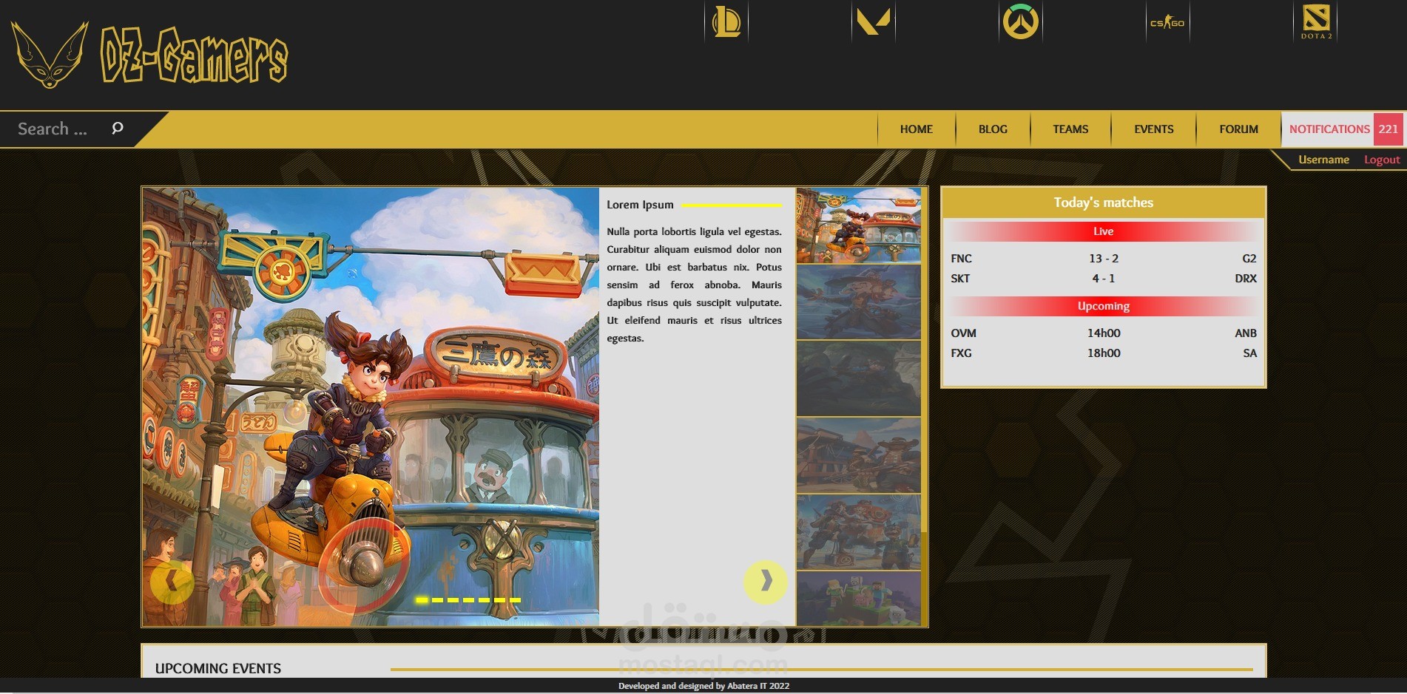Select the highlighted active slide indicator dash
1407x694 pixels.
[x=422, y=600]
